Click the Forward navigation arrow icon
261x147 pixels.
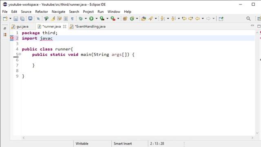pos(208,19)
